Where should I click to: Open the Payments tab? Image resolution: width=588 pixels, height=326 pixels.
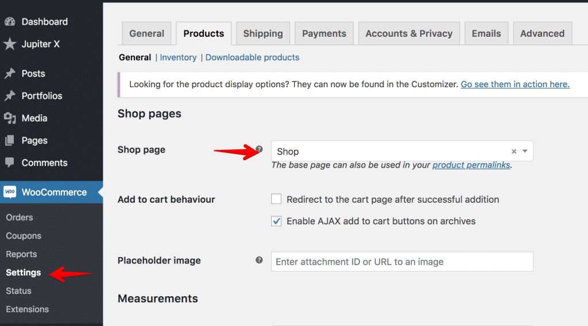pyautogui.click(x=324, y=33)
